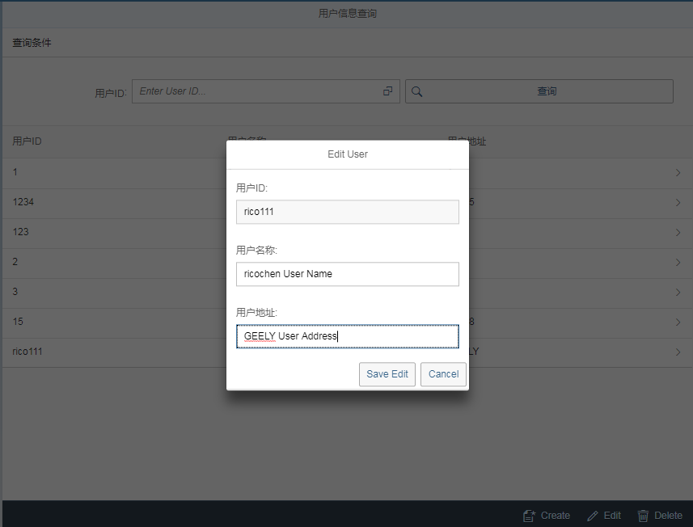Click the 用户ID column header

tap(27, 141)
